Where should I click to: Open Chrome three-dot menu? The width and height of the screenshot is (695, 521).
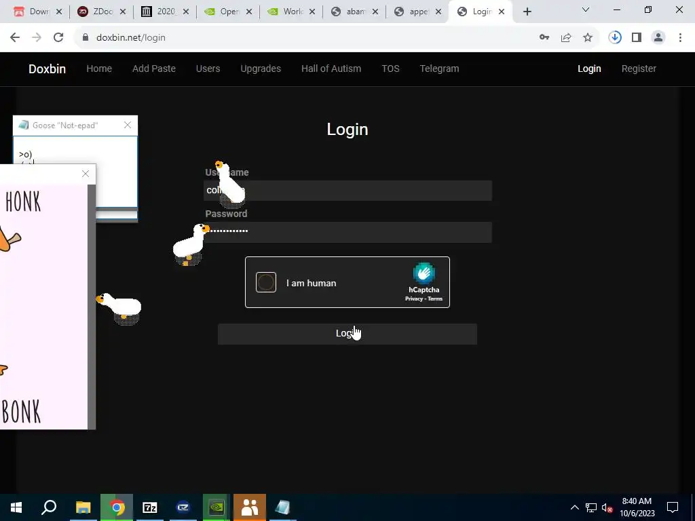click(x=680, y=38)
